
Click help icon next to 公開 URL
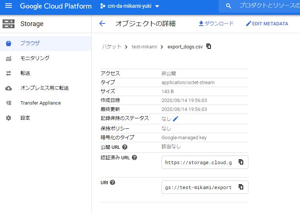(125, 147)
